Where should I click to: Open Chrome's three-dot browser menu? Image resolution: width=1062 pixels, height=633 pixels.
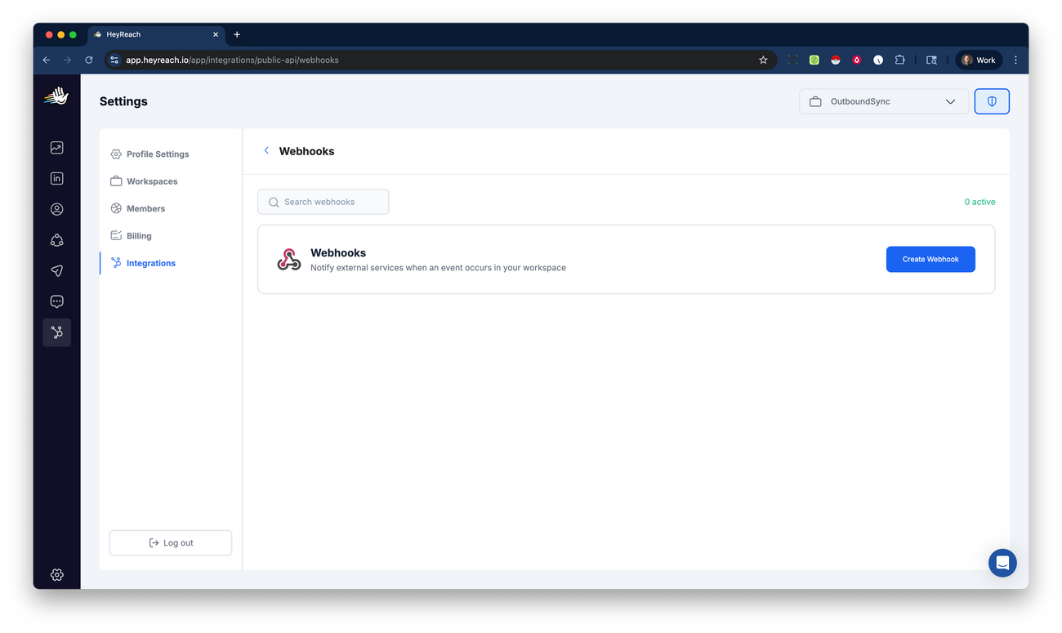click(1015, 59)
